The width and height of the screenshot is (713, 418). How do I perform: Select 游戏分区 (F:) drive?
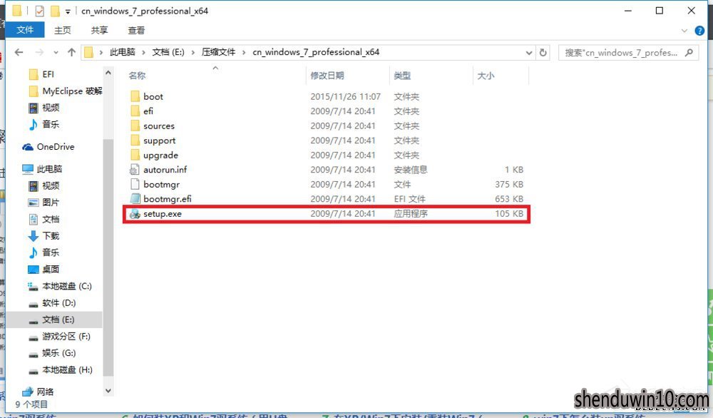59,337
